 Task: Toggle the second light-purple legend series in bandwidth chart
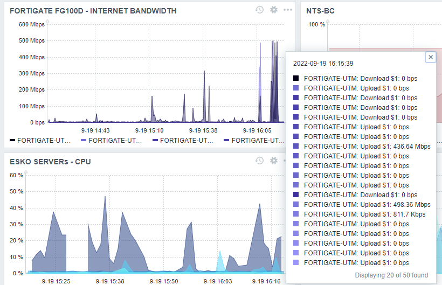[112, 140]
